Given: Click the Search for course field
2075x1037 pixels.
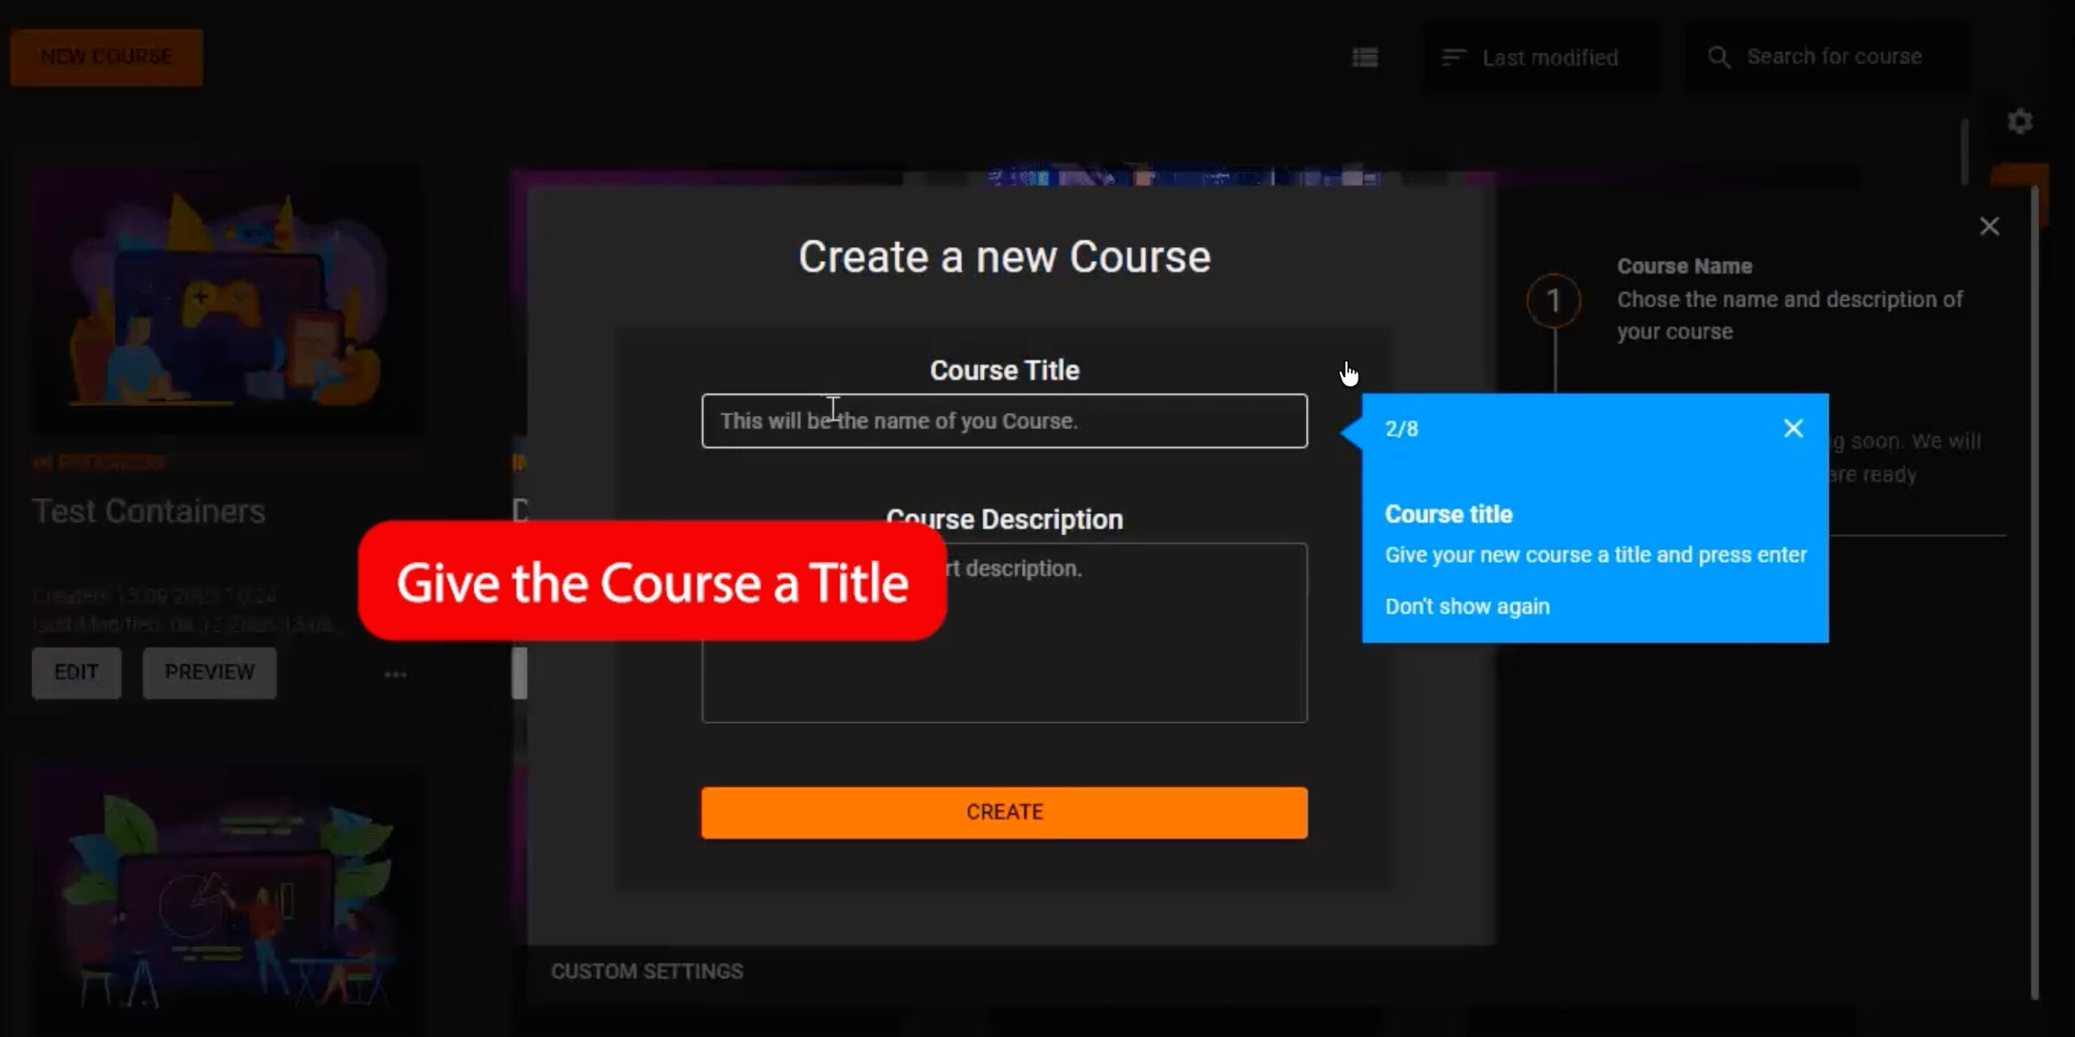Looking at the screenshot, I should (1834, 56).
